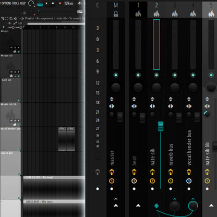
Task: Toggle the teal pattern/song mode switch
Action: (x=40, y=5)
